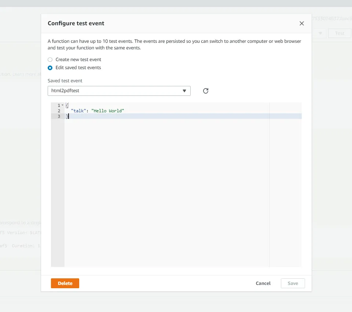The image size is (352, 312).
Task: Click the Test button behind the dialog
Action: pos(340,33)
